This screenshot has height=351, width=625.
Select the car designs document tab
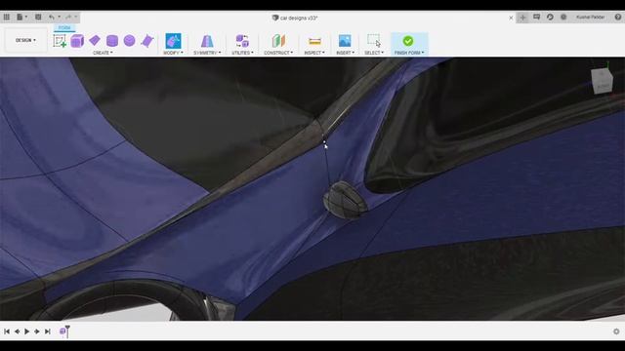pos(295,18)
